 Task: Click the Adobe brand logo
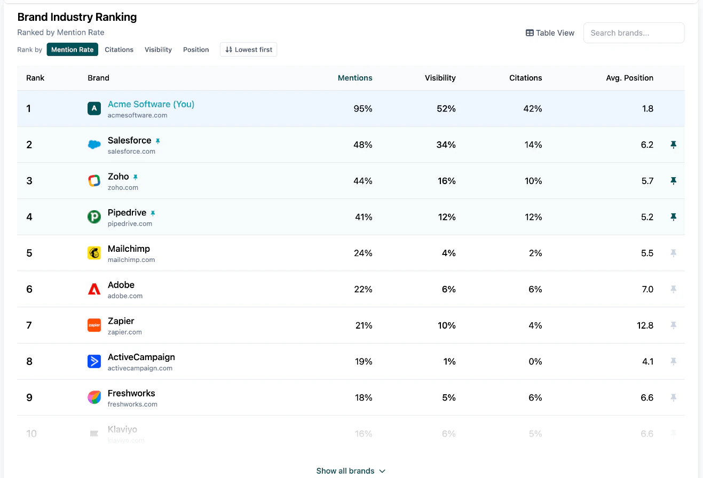tap(94, 289)
